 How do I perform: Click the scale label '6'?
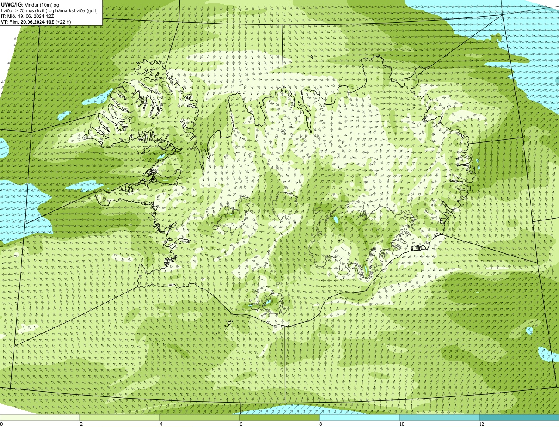[241, 424]
